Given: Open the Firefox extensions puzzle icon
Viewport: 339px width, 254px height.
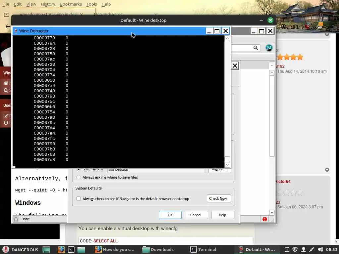Looking at the screenshot, I should pyautogui.click(x=296, y=26).
